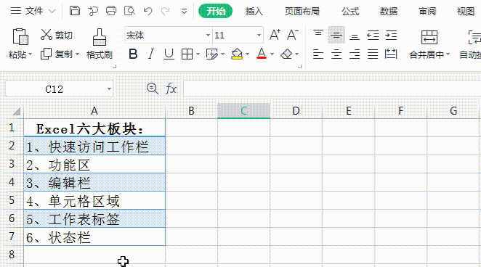The image size is (481, 267).
Task: Open 合并居中 dropdown arrow
Action: tap(448, 54)
